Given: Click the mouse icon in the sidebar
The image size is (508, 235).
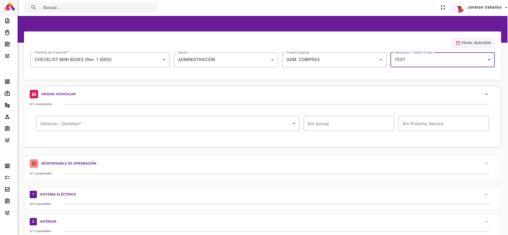Looking at the screenshot, I should pyautogui.click(x=7, y=33).
